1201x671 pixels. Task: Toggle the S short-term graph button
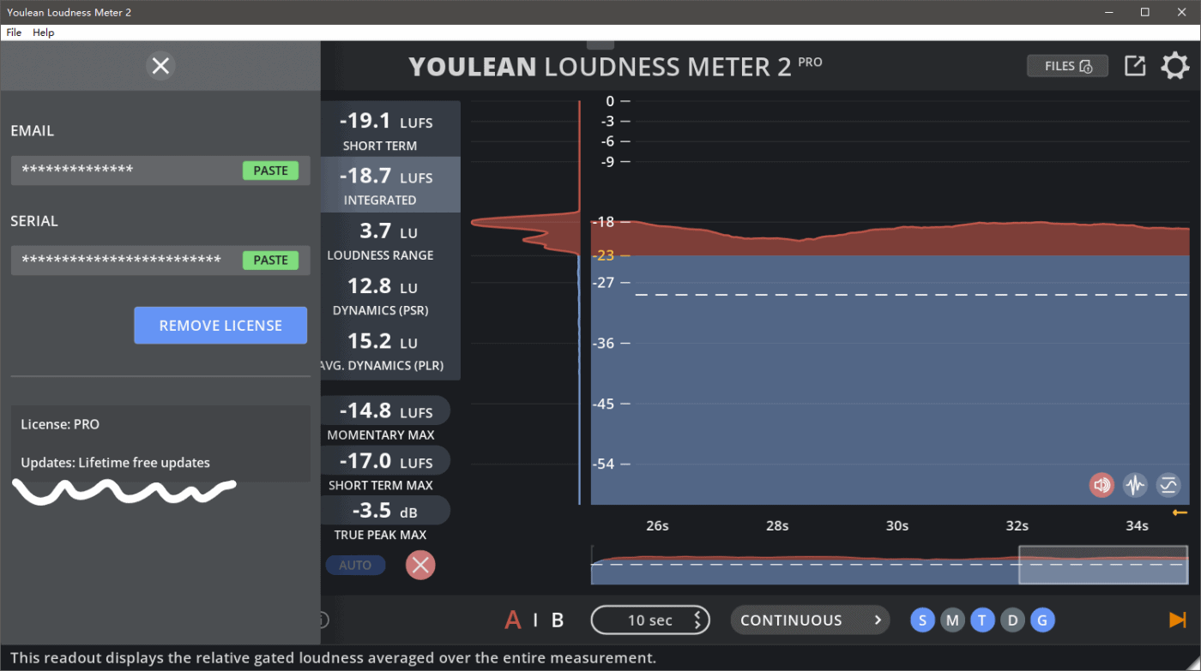(x=923, y=620)
